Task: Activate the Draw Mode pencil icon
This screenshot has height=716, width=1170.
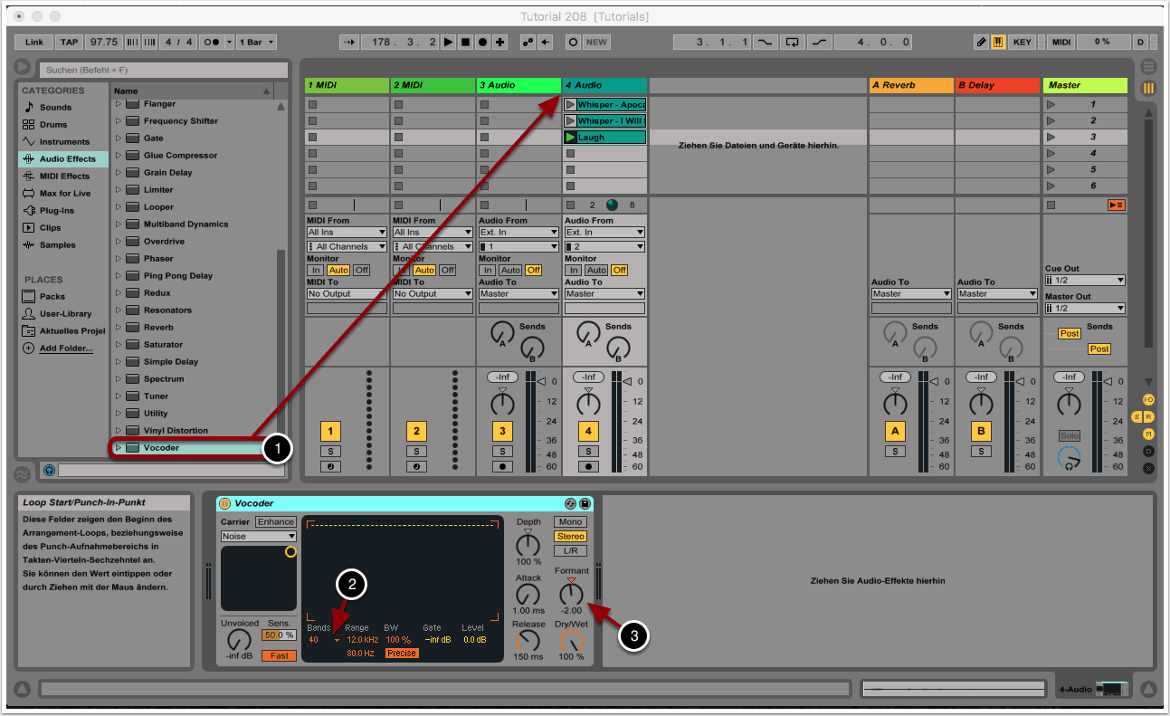Action: 982,43
